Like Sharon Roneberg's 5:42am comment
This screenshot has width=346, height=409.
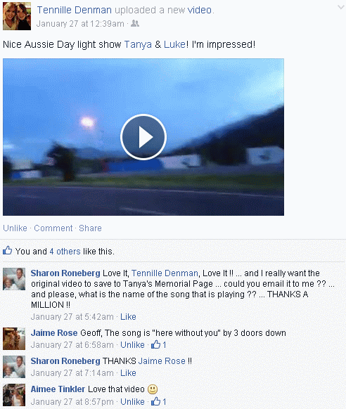[128, 317]
